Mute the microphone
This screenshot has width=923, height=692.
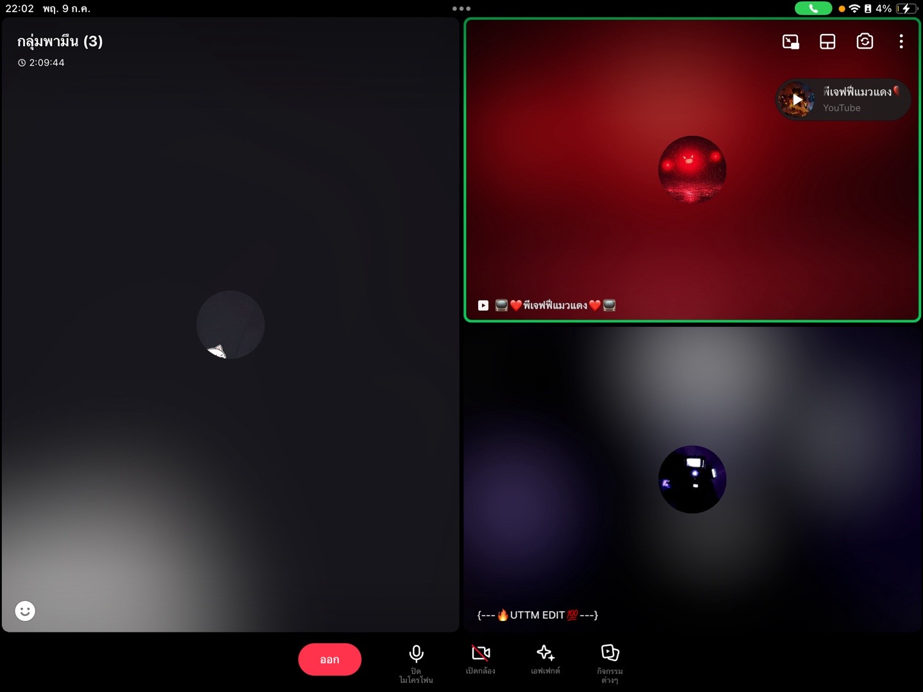(x=416, y=664)
